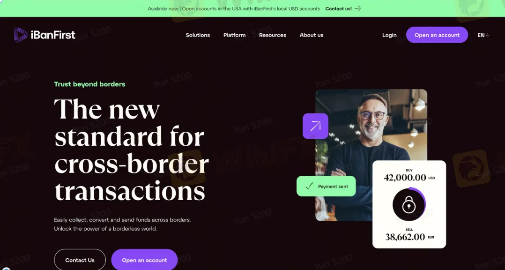Open the Resources menu

273,35
